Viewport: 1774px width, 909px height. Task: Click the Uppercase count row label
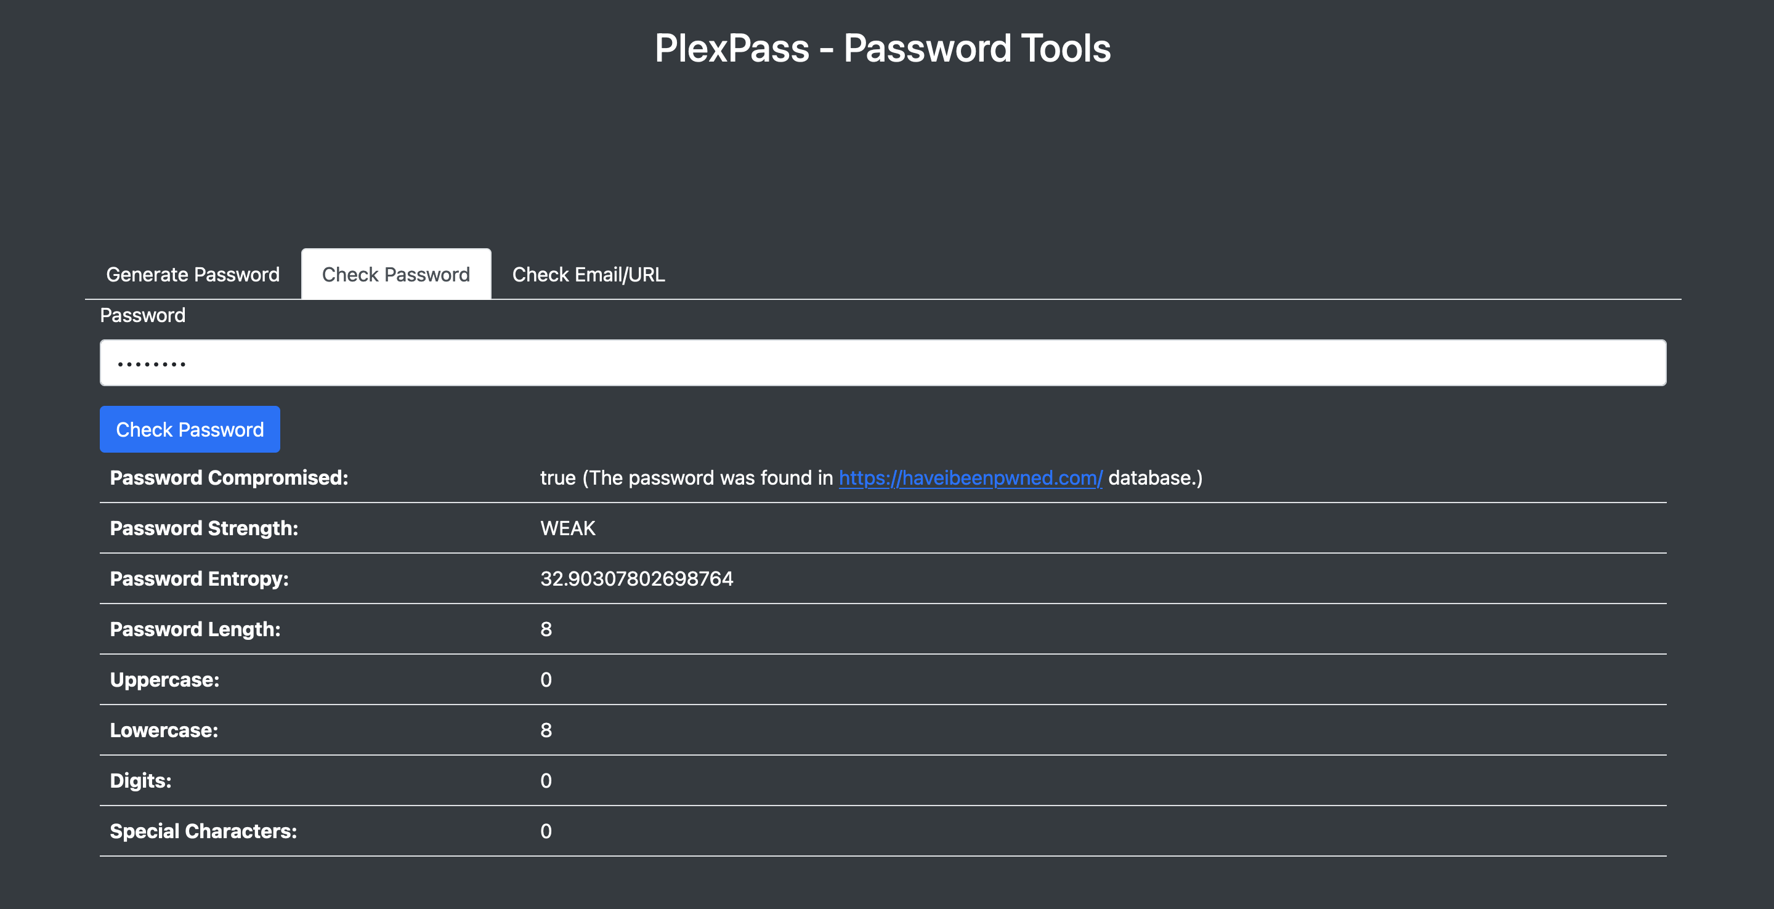pos(164,680)
